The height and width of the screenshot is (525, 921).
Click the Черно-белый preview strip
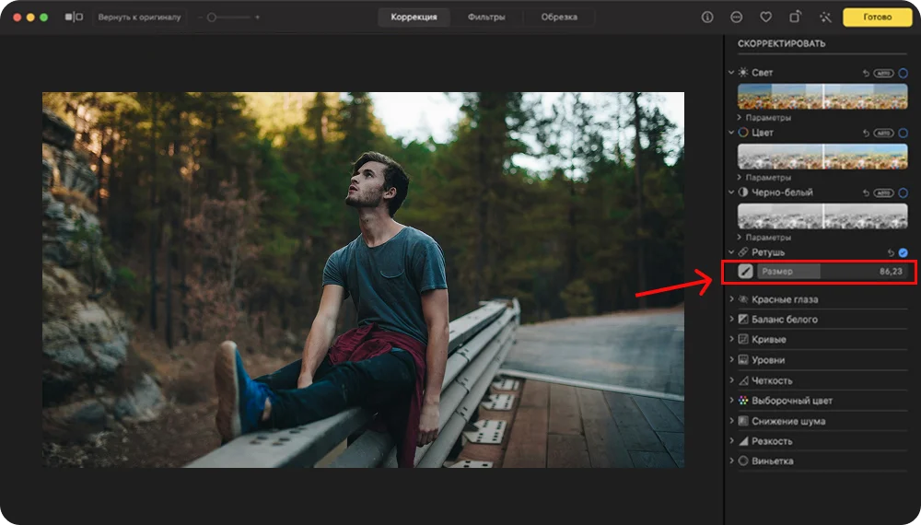(x=822, y=216)
